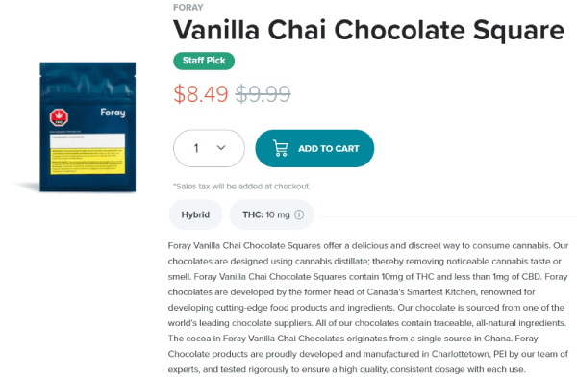Image resolution: width=577 pixels, height=377 pixels.
Task: Click the resealable top of the pouch
Action: click(x=88, y=81)
